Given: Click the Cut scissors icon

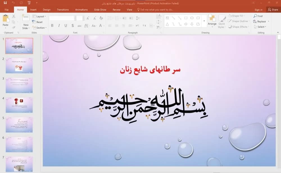Looking at the screenshot, I should click(x=13, y=16).
